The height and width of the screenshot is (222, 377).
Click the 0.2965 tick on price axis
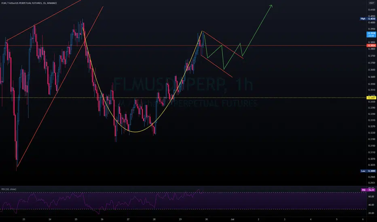(372, 177)
